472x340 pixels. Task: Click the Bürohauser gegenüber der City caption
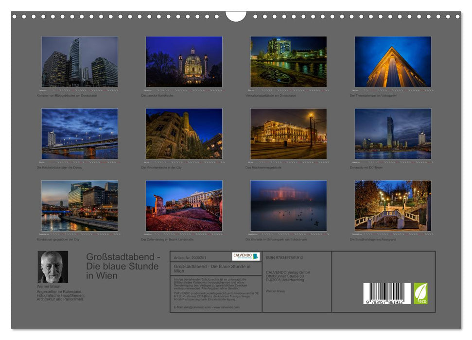click(58, 238)
